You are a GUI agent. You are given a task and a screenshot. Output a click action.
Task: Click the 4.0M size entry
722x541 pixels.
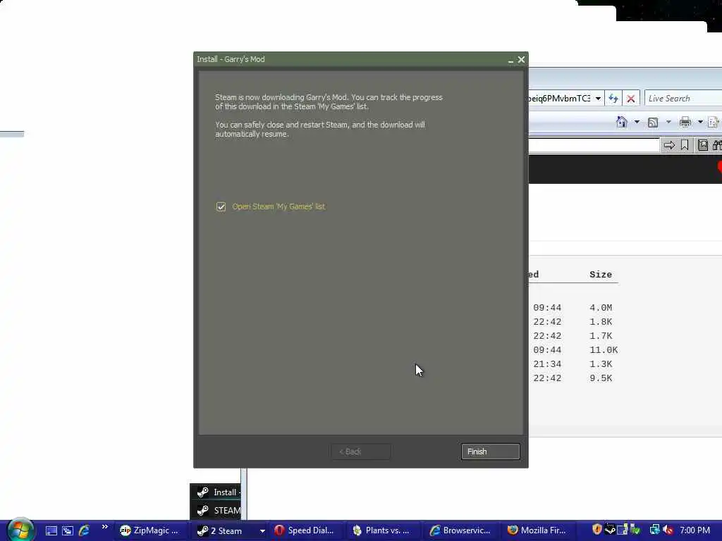[601, 308]
